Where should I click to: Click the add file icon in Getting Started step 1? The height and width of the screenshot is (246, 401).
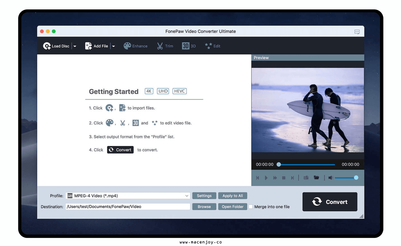122,108
